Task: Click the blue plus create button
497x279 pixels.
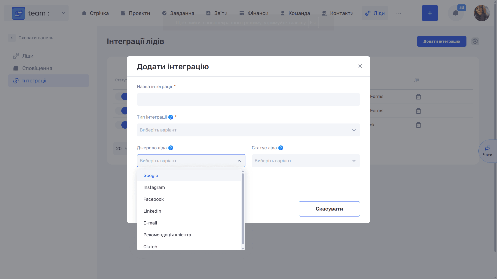Action: pos(430,13)
